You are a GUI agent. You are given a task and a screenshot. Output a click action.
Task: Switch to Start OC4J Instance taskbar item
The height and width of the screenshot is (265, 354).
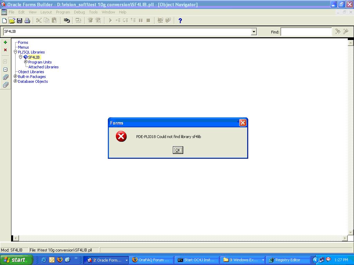197,260
